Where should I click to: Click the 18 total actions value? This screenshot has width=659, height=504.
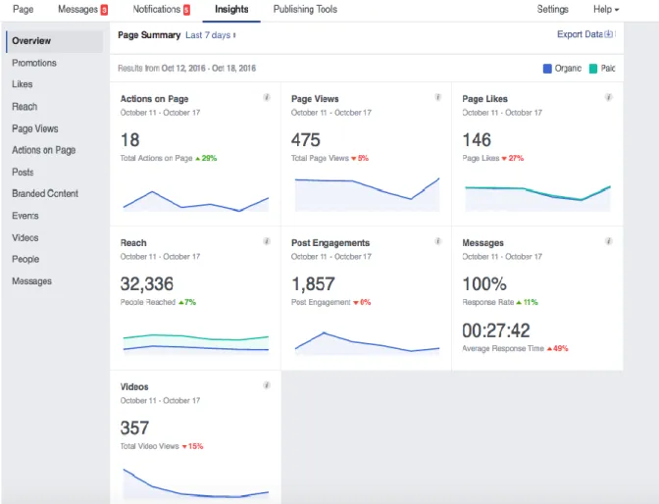(x=129, y=140)
